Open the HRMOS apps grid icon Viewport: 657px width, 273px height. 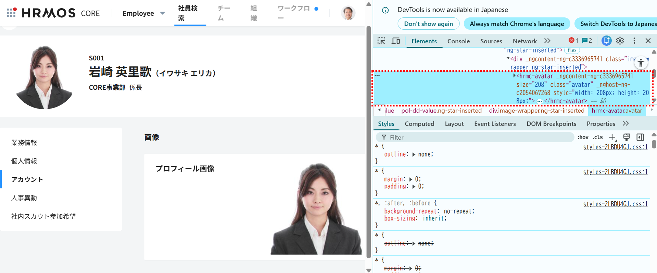(11, 13)
